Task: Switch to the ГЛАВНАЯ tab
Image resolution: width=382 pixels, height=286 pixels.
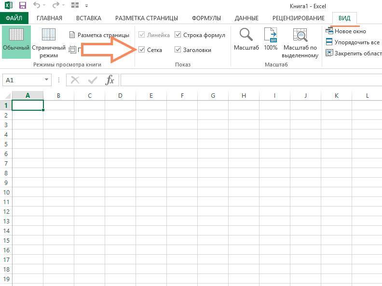Action: click(x=50, y=18)
